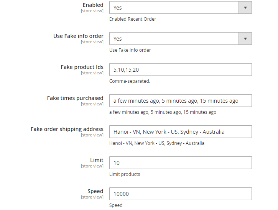Click the Limit products hint text
Viewport: 278px width, 210px height.
pyautogui.click(x=125, y=174)
